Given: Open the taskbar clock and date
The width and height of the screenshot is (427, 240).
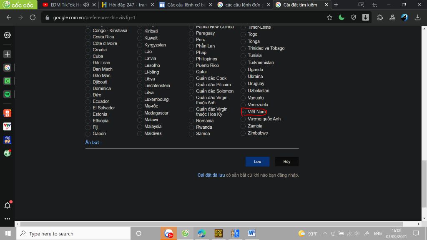Looking at the screenshot, I should pos(396,233).
